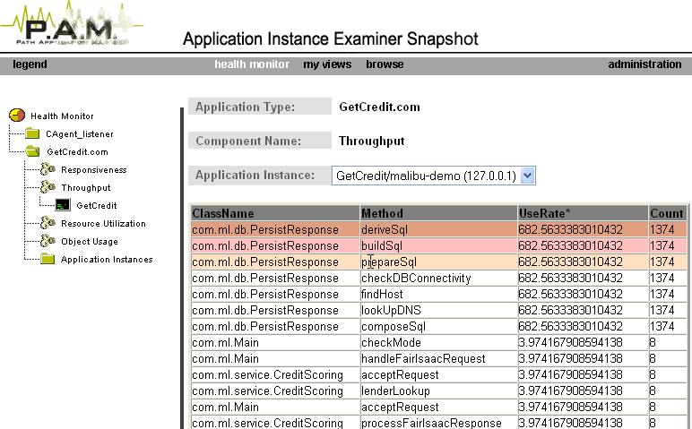
Task: Click the prepareSql method cell
Action: click(438, 262)
